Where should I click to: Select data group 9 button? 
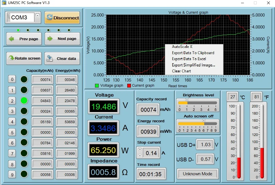(12, 174)
